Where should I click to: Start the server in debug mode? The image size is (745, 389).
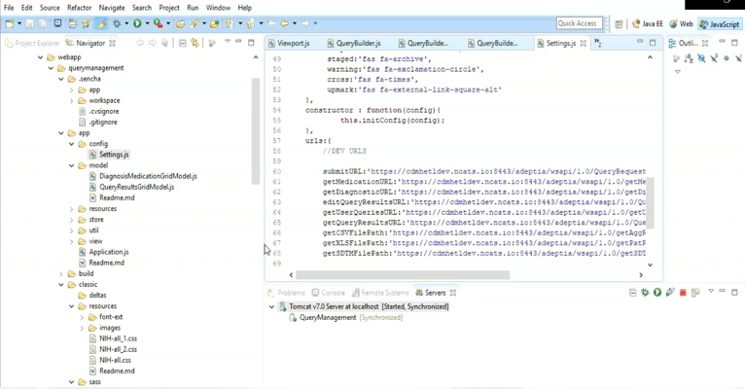(x=645, y=293)
